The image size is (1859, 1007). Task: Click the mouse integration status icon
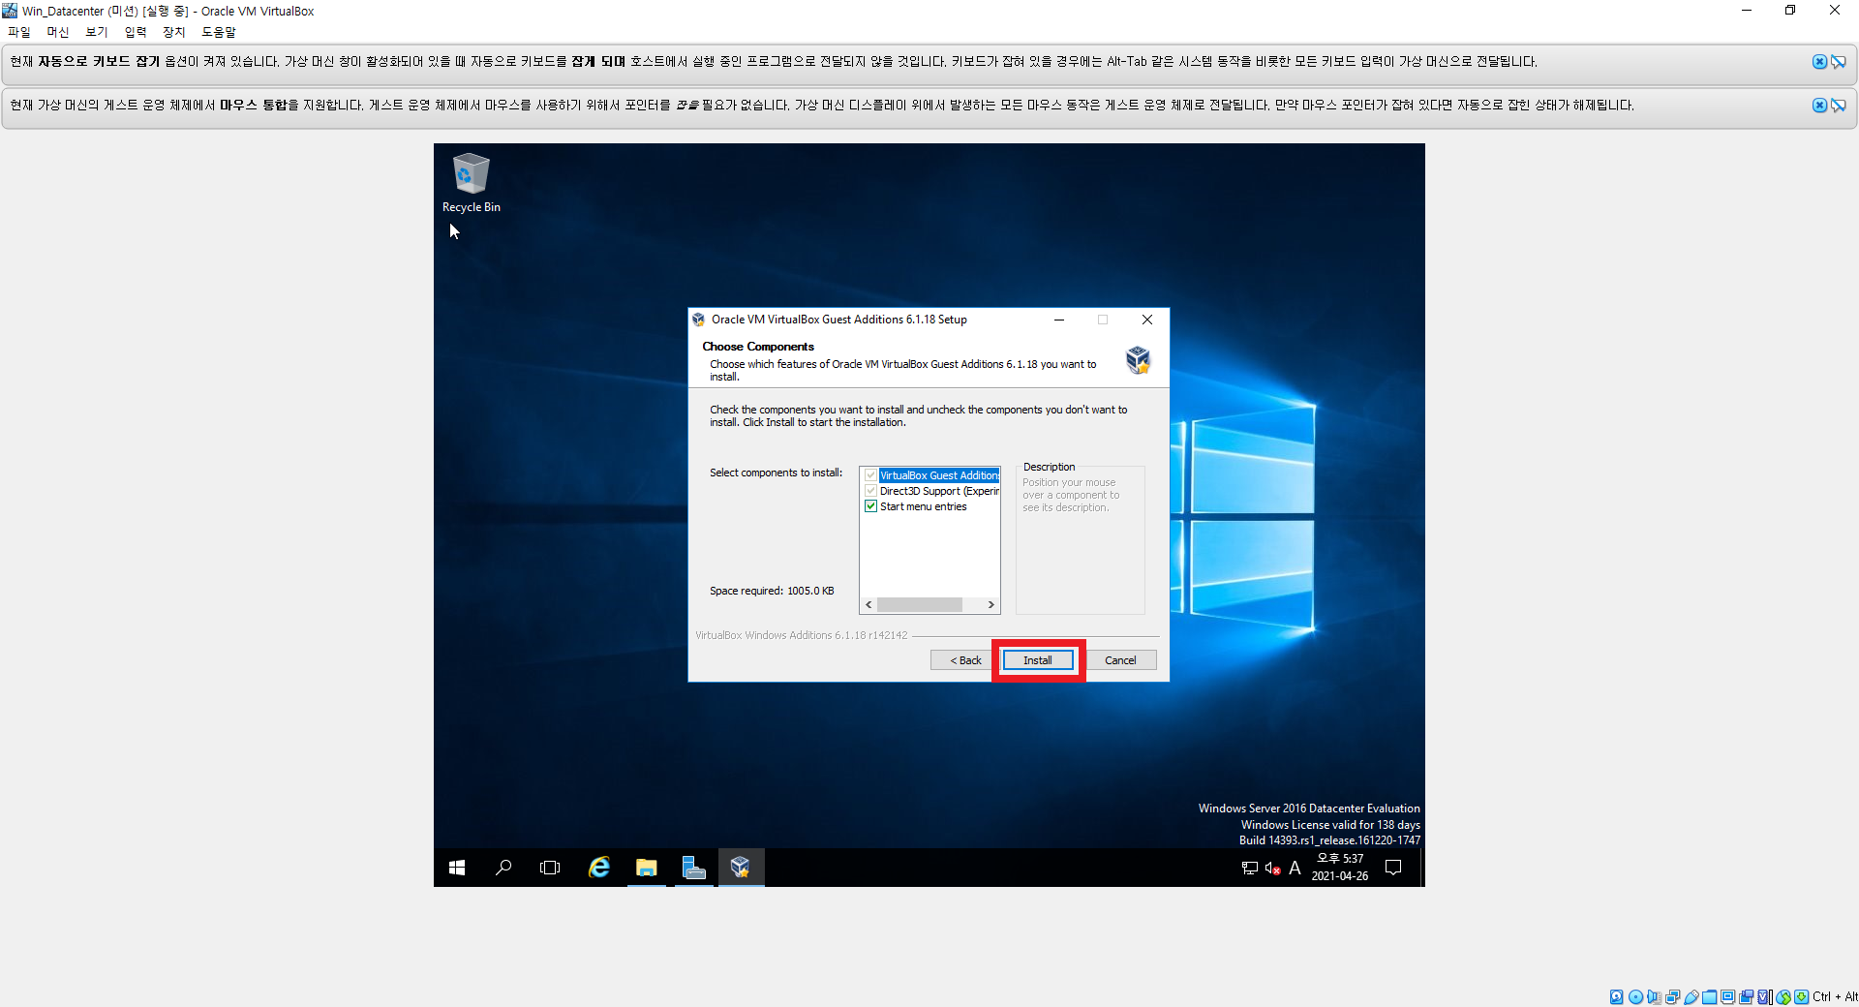pyautogui.click(x=1783, y=996)
